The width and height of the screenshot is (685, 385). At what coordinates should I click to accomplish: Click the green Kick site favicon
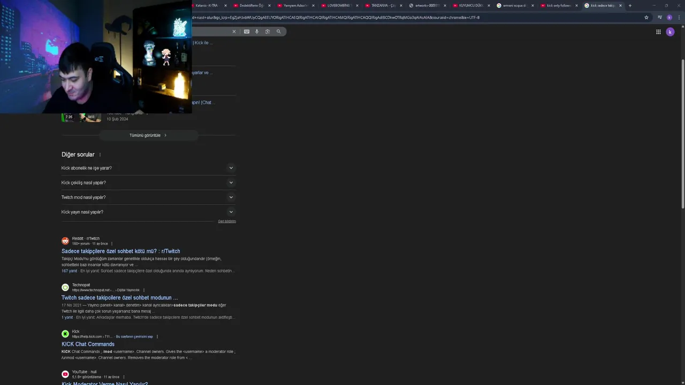(x=65, y=334)
